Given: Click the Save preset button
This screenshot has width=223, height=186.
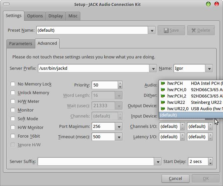Looking at the screenshot, I should 171,30.
